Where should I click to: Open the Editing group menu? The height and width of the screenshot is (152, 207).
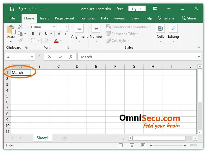[173, 33]
